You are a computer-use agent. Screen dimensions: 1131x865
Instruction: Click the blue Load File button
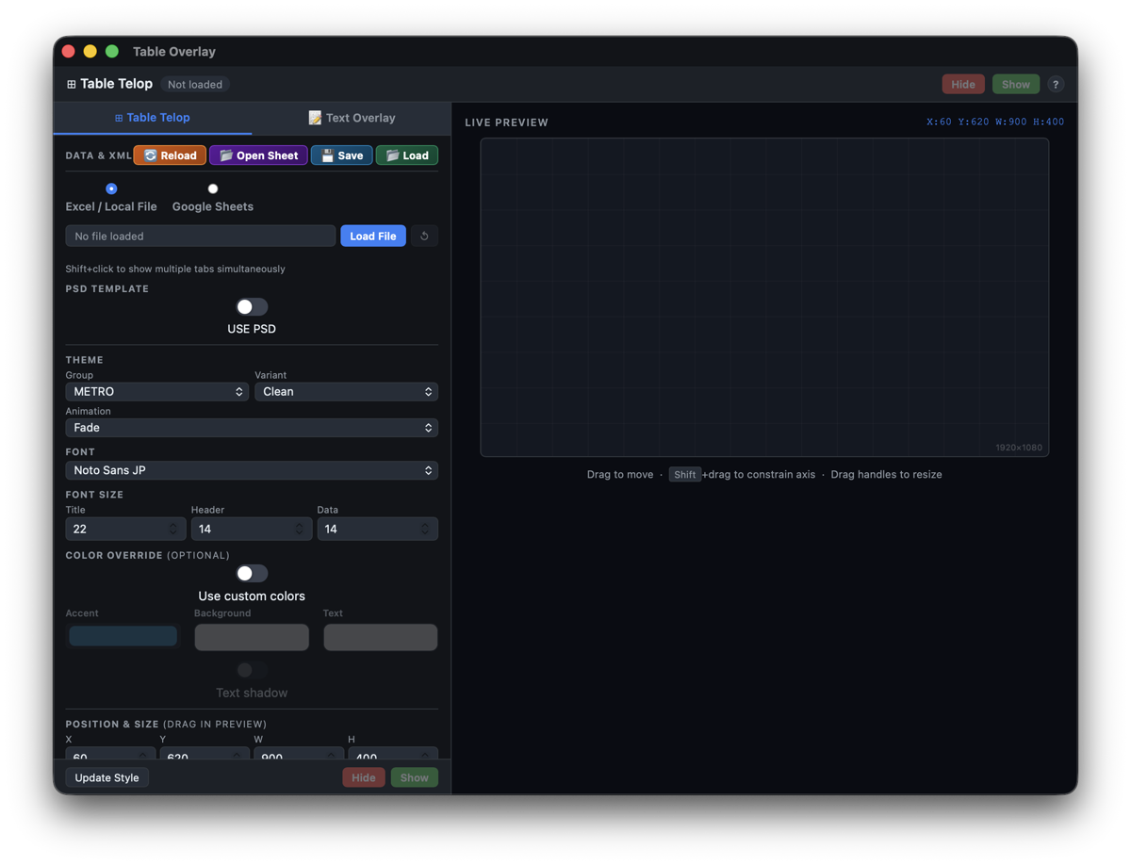[373, 236]
